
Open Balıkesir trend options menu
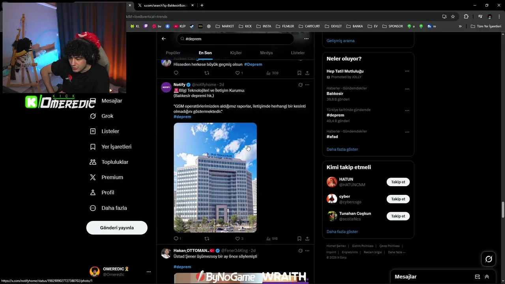407,89
